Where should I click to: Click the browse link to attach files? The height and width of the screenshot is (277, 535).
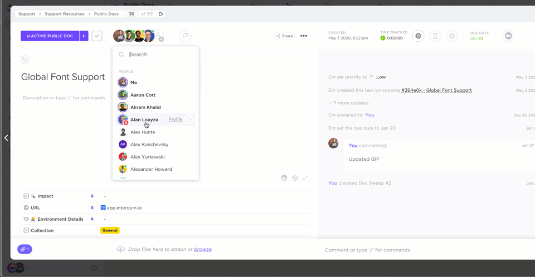(x=203, y=249)
